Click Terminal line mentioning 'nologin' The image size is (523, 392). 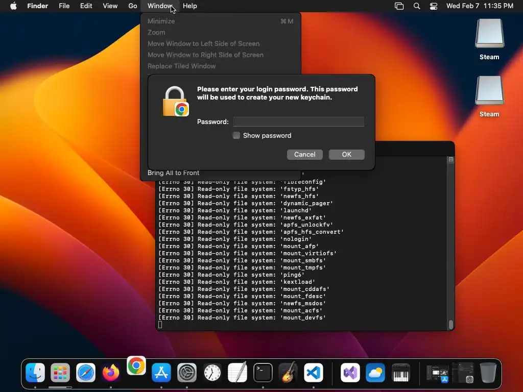[x=235, y=239]
